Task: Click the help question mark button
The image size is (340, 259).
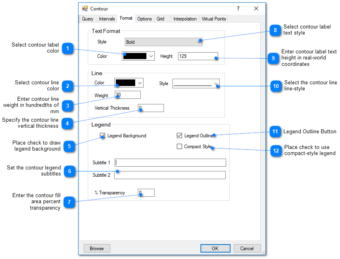Action: (238, 8)
